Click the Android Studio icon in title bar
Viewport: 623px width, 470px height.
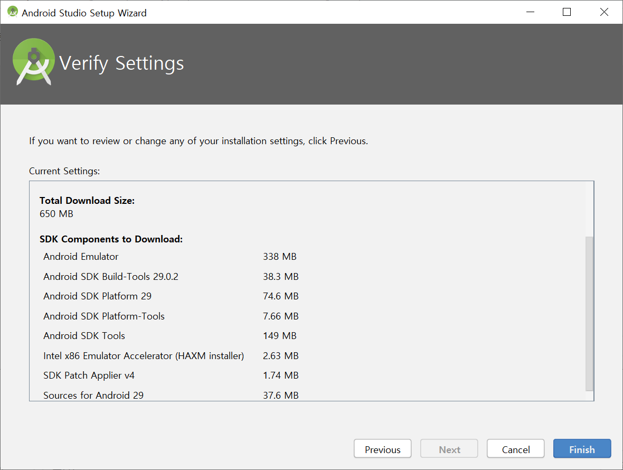coord(13,12)
